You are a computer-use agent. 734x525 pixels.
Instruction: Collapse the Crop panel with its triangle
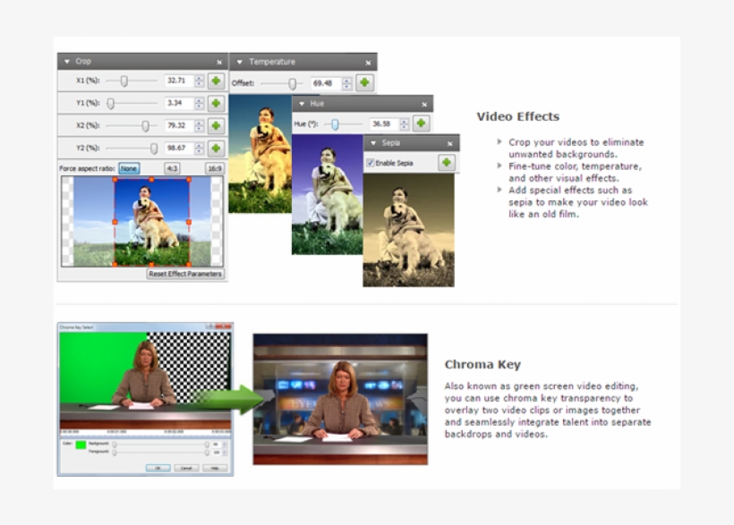pos(65,62)
